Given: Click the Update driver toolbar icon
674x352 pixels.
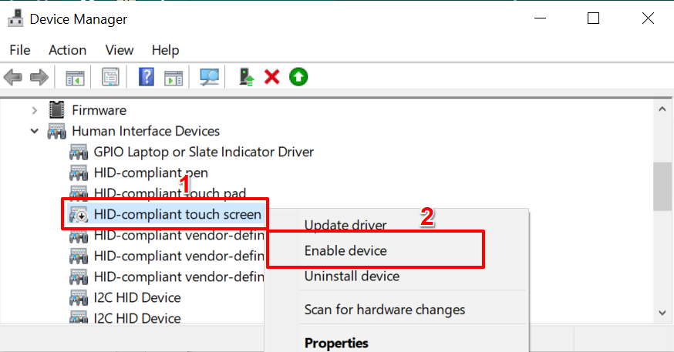Looking at the screenshot, I should 246,77.
